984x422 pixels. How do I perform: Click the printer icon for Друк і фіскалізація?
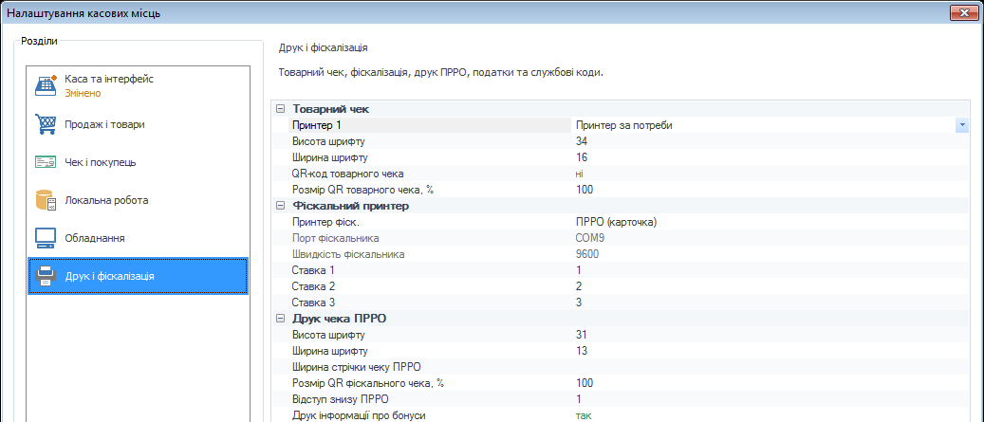46,276
